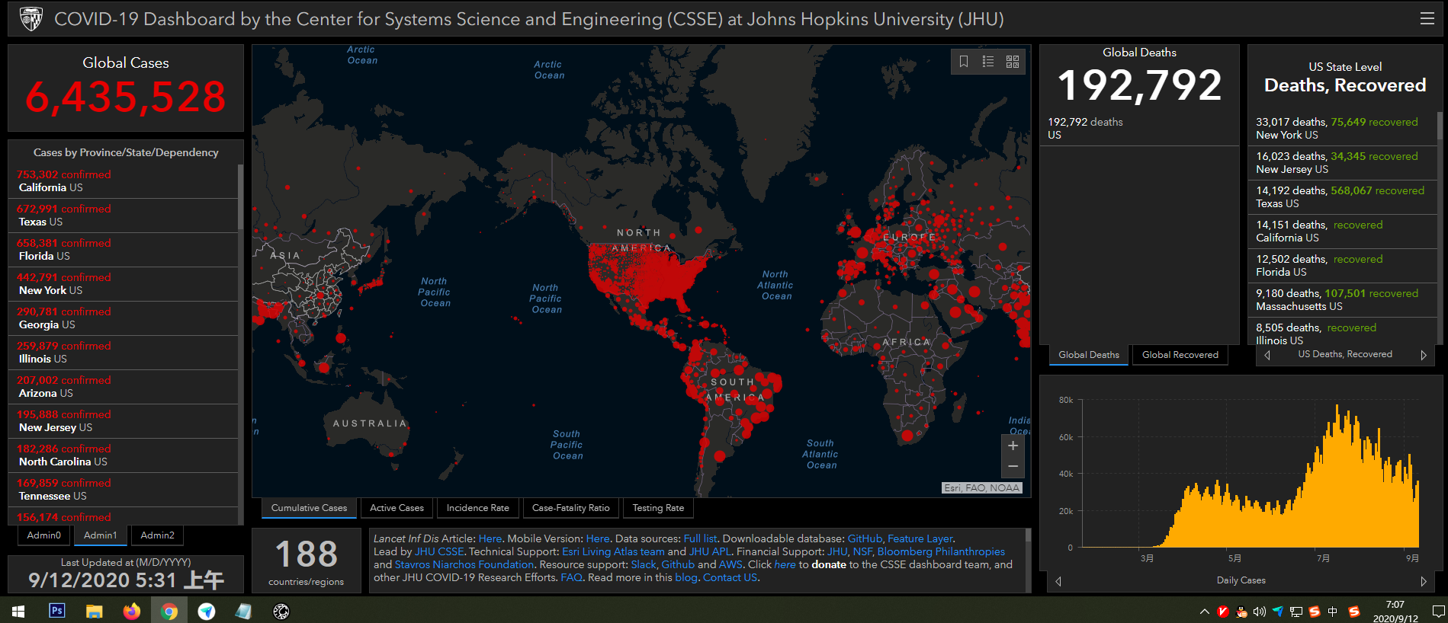The image size is (1448, 623).
Task: Go to next chart after Daily Cases
Action: click(1423, 581)
